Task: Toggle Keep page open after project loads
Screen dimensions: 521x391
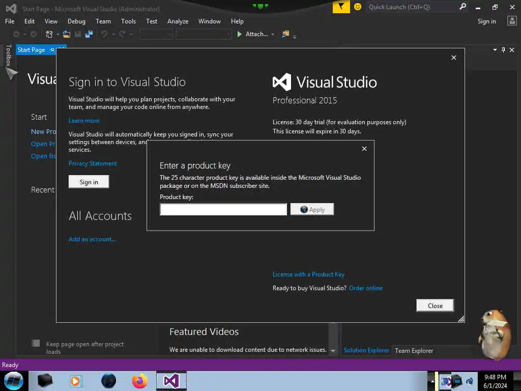Action: tap(36, 343)
